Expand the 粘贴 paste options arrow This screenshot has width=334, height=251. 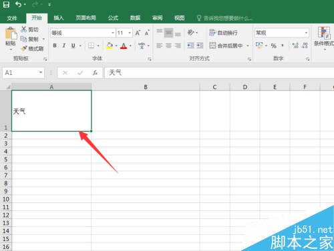point(11,50)
